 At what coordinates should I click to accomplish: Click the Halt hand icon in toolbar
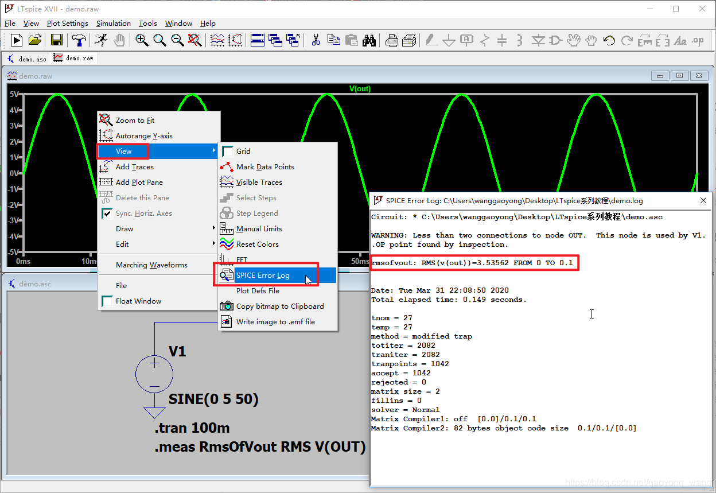point(119,40)
